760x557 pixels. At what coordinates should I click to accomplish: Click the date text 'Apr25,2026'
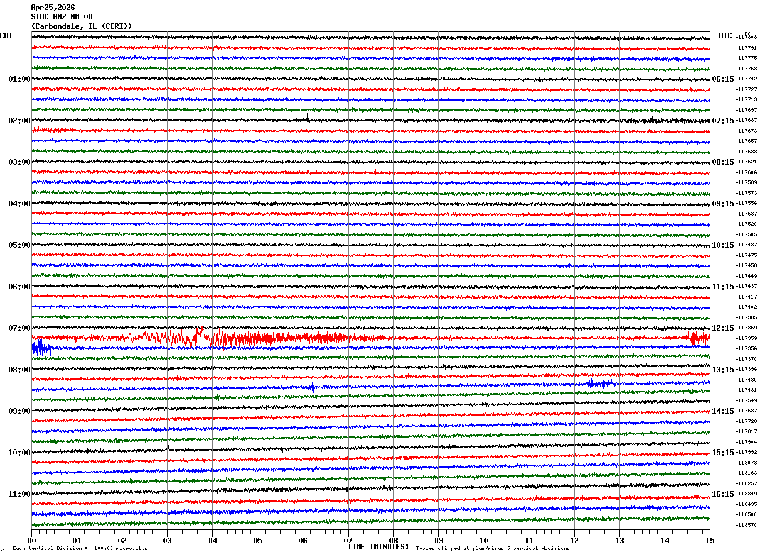click(x=53, y=8)
